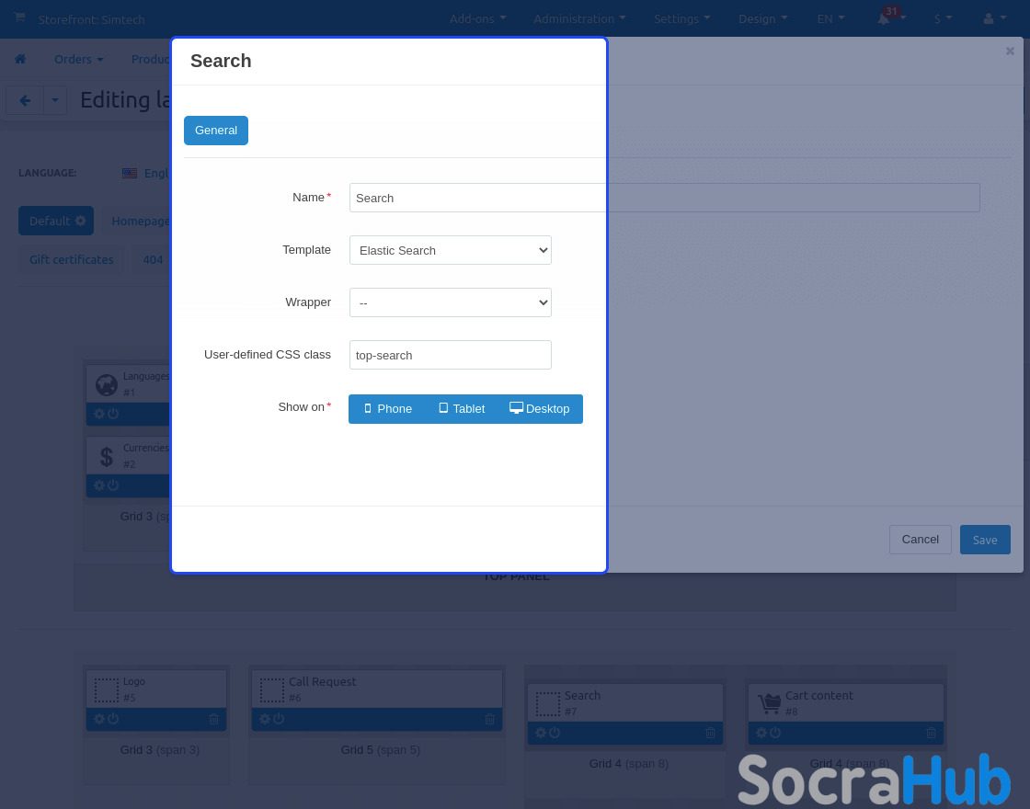
Task: Switch to the Default layout tab
Action: 56,221
